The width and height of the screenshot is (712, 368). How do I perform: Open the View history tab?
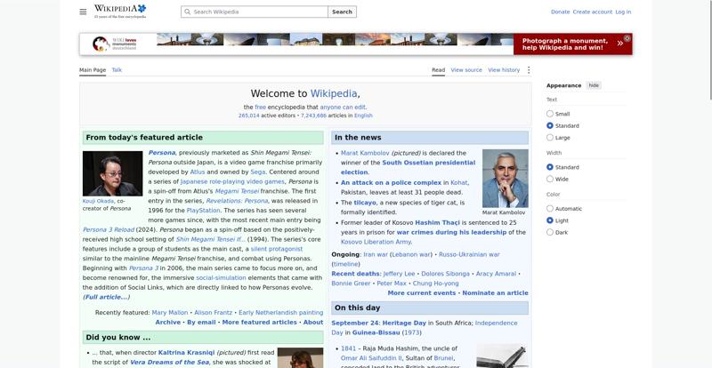(504, 70)
